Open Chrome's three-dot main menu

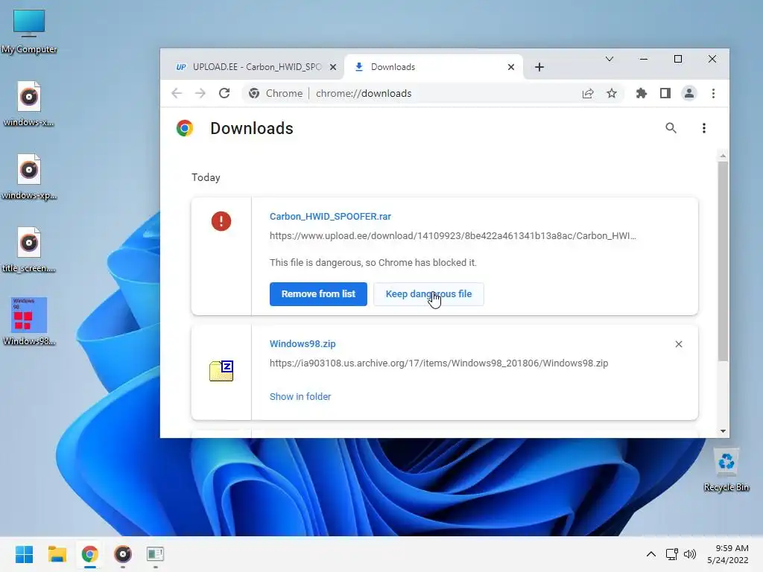713,93
